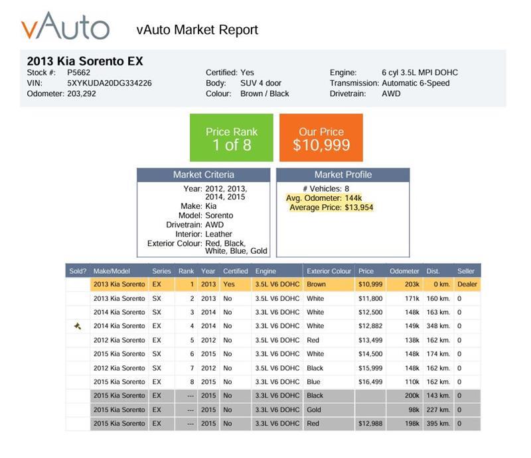Viewport: 531px width, 458px height.
Task: Click the engine value 6 cyl 3.5L MPI DOHC
Action: [x=419, y=72]
